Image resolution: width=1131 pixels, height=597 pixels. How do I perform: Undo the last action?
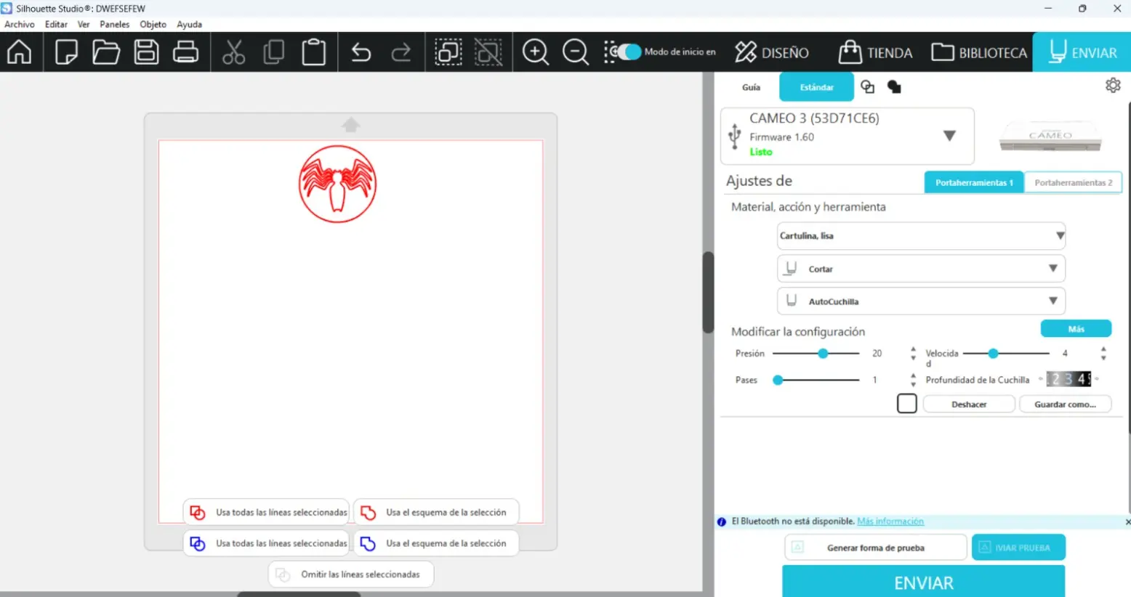(361, 52)
